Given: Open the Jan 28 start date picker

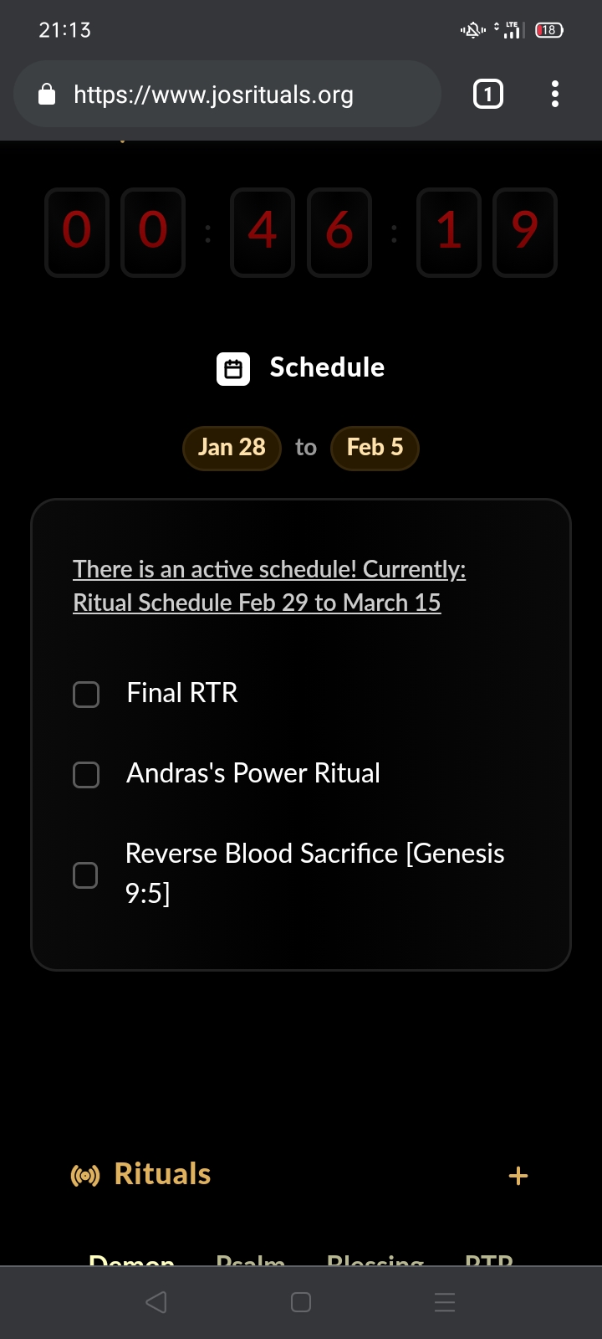Looking at the screenshot, I should pos(232,448).
